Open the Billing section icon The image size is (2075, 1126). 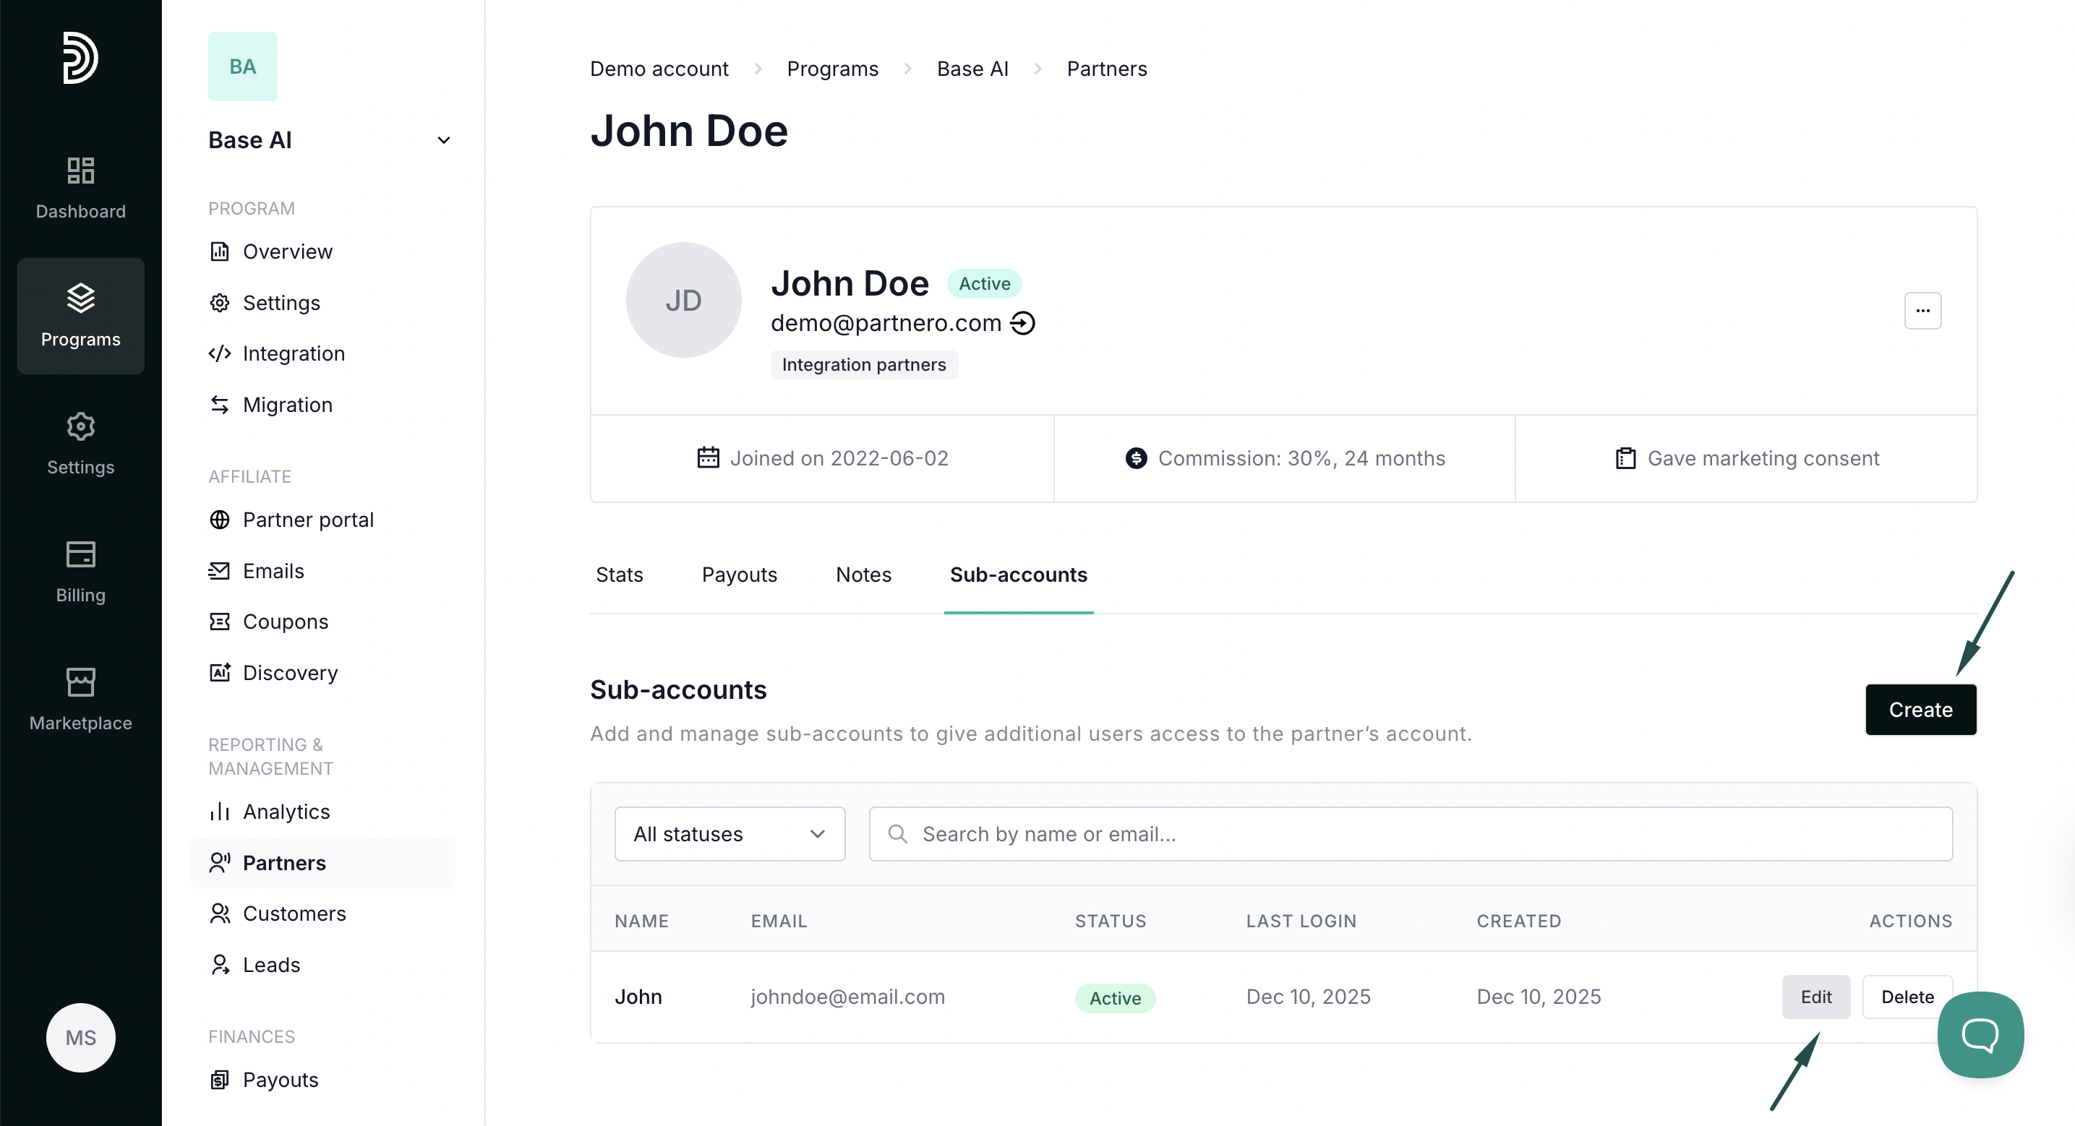[x=80, y=554]
